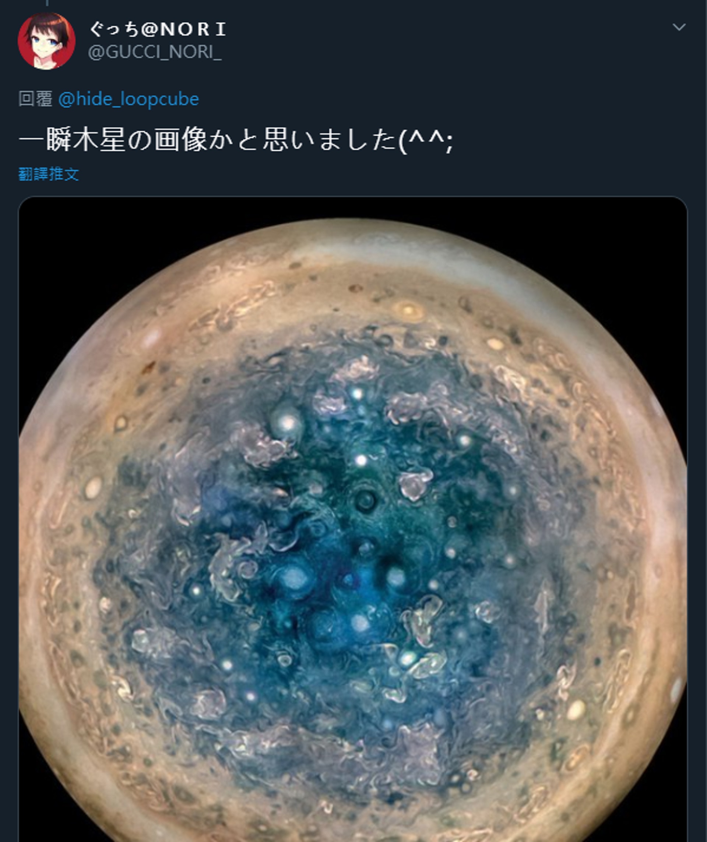Image resolution: width=707 pixels, height=842 pixels.
Task: Select the tweet text about 木星の画像
Action: pos(236,141)
